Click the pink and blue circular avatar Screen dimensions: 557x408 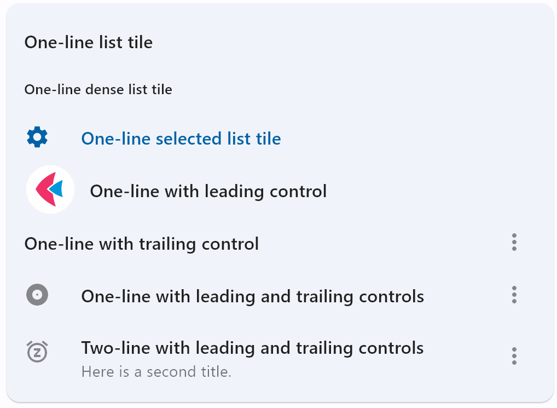(50, 189)
